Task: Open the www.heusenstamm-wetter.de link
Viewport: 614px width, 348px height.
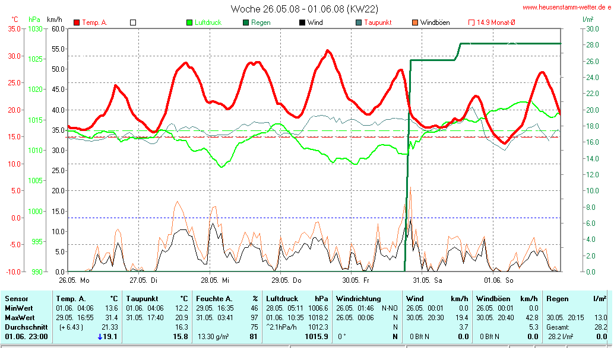Action: click(566, 7)
